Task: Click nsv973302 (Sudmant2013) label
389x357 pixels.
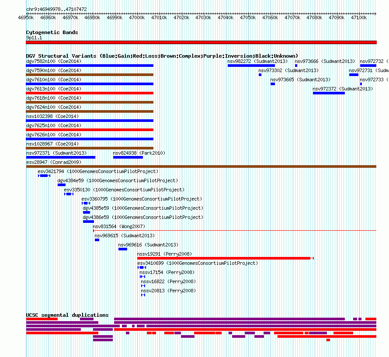Action: (x=288, y=70)
